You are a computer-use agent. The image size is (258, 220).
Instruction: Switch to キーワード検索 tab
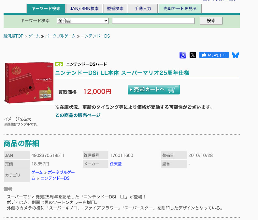click(46, 8)
